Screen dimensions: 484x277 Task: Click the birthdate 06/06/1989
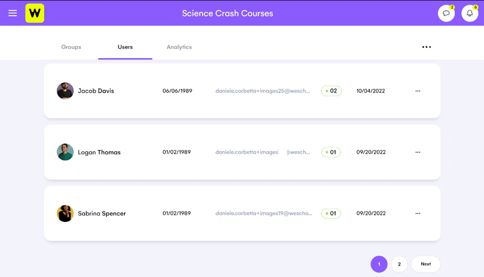coord(177,91)
